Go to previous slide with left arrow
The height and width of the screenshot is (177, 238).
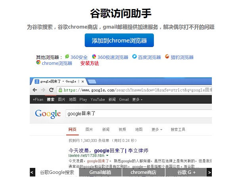(x=33, y=172)
